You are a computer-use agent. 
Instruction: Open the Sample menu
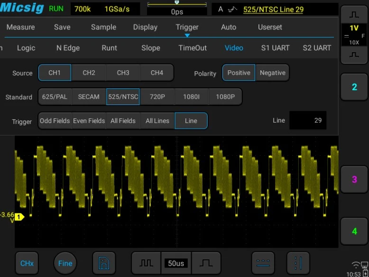click(x=103, y=27)
